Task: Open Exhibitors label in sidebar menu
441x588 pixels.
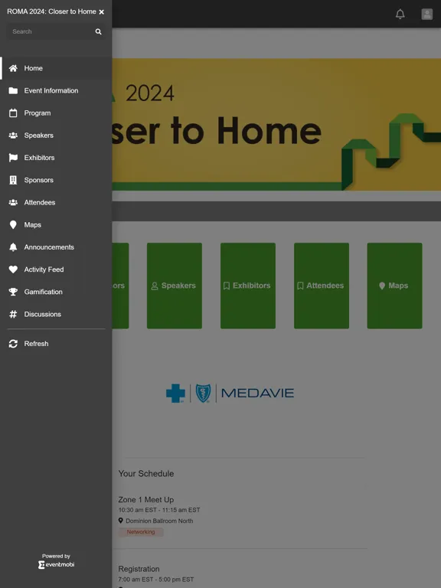Action: tap(39, 158)
